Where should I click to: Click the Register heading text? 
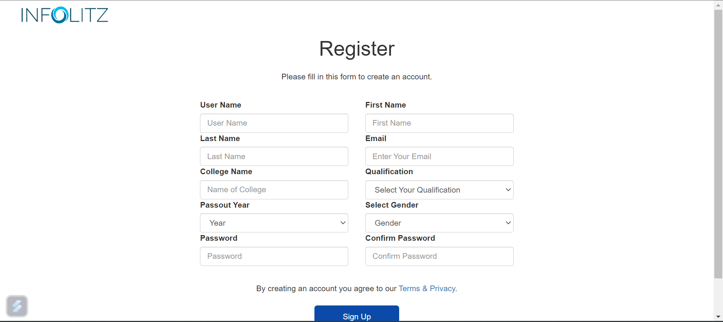(x=357, y=49)
